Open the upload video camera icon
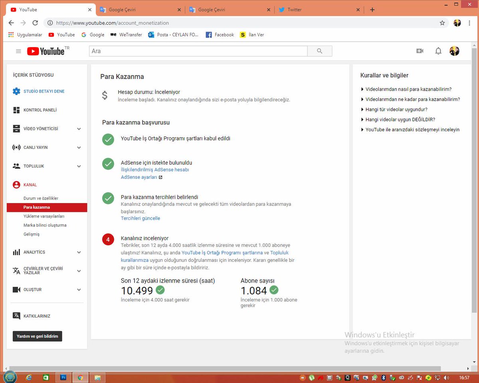The width and height of the screenshot is (479, 383). coord(420,51)
